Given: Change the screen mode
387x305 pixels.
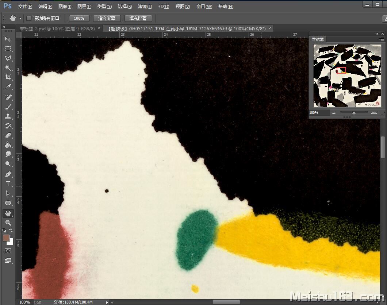Looking at the screenshot, I should 8,260.
